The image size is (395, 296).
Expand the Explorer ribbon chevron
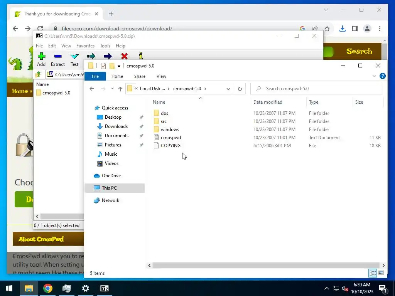coord(374,76)
